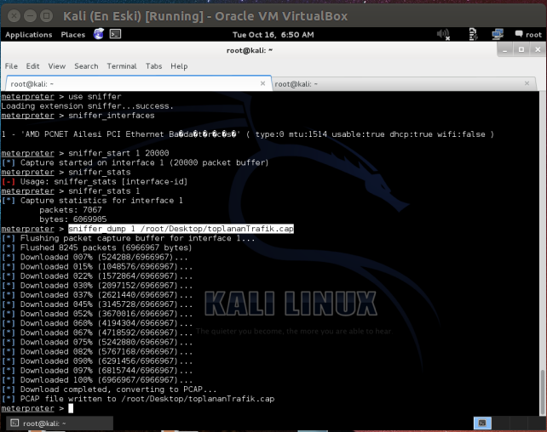Click 'Downloaded 090%' progress line
The image size is (547, 432).
tap(96, 361)
